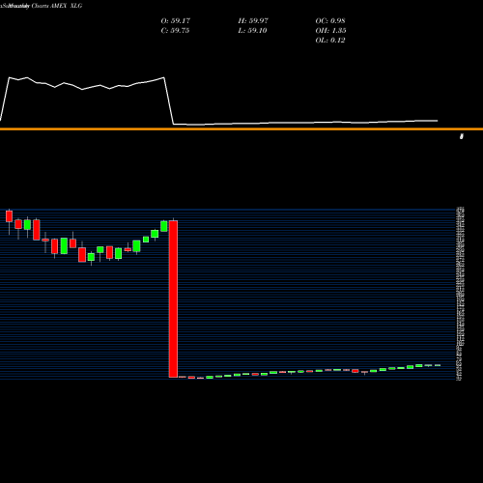The height and width of the screenshot is (483, 483).
Task: Select the OL: 0.12 reading
Action: point(330,41)
